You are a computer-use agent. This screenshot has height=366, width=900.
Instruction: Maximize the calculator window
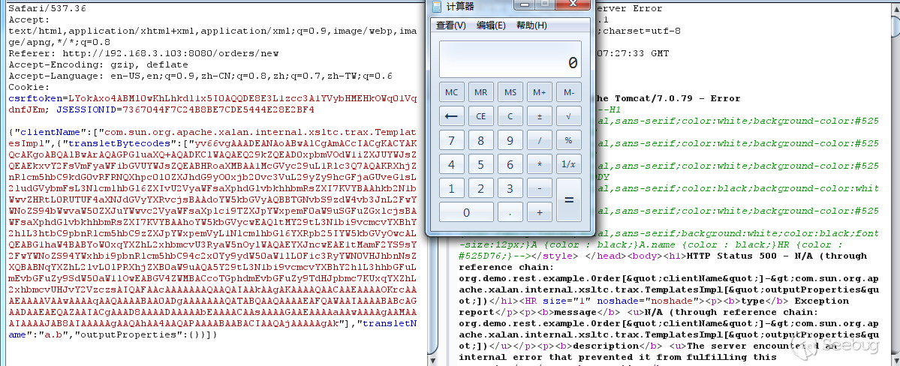click(543, 4)
